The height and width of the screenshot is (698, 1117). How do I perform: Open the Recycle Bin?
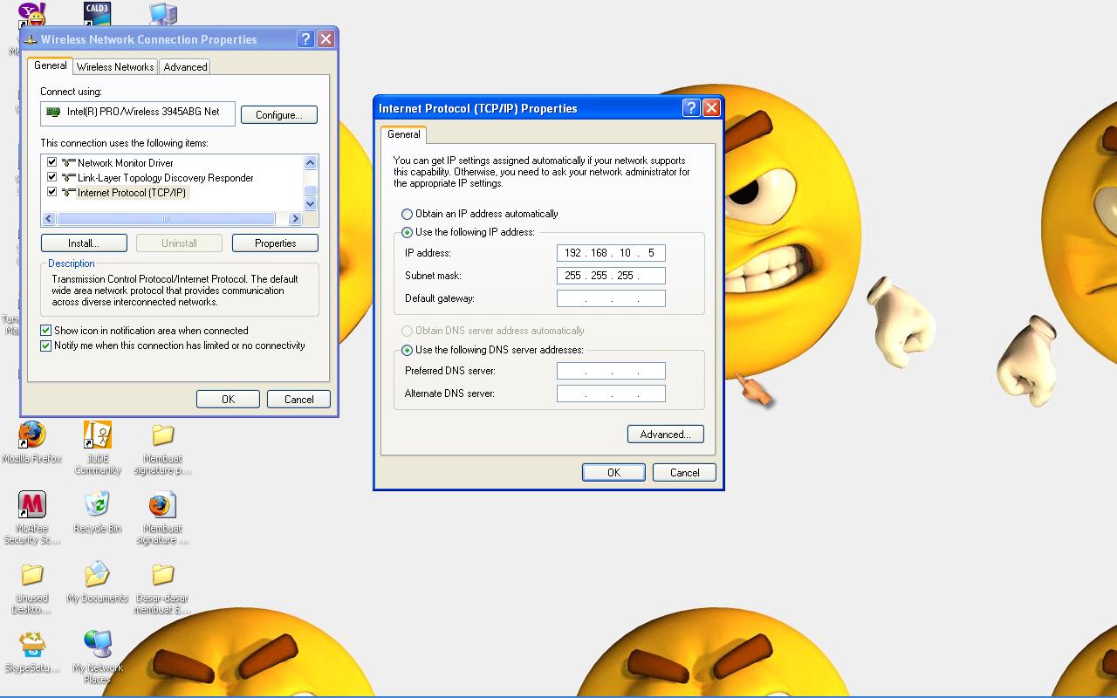pos(98,504)
